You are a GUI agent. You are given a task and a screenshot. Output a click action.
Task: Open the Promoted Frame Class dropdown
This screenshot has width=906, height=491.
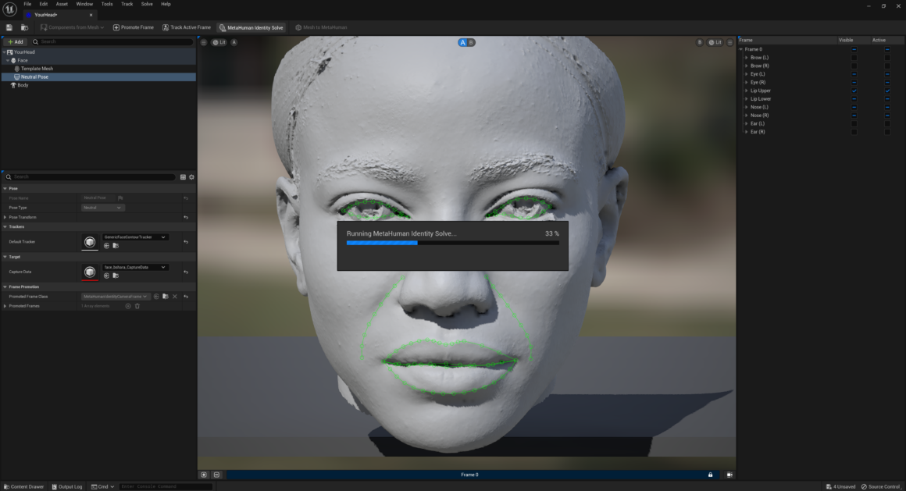tap(116, 297)
